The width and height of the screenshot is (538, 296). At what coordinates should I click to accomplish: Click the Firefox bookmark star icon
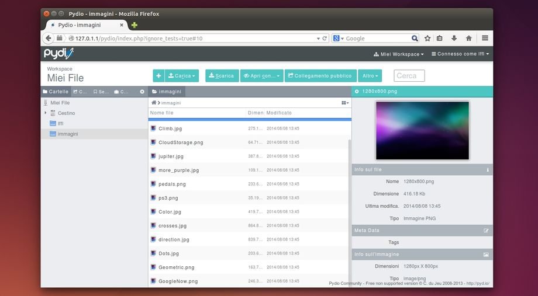click(427, 39)
